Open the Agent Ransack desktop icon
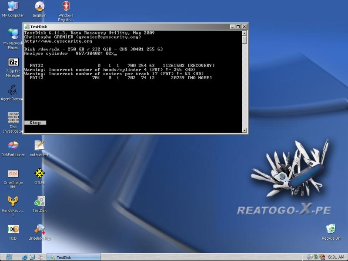The height and width of the screenshot is (261, 348). tap(12, 93)
